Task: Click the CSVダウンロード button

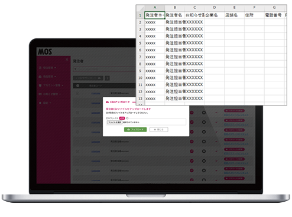Action: pyautogui.click(x=88, y=78)
